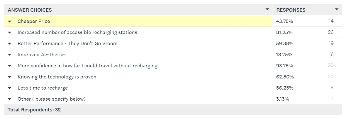This screenshot has width=344, height=119.
Task: Expand the Better Performance row arrow
Action: click(9, 44)
